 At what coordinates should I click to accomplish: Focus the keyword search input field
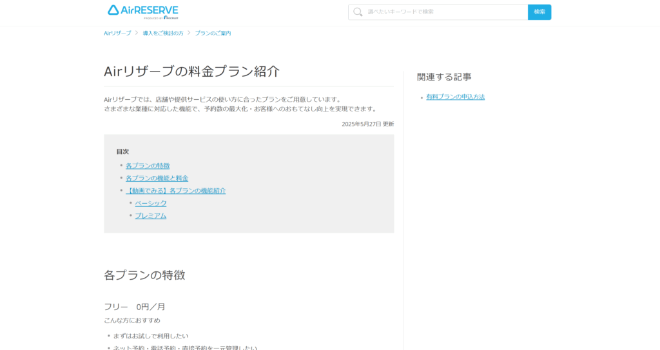438,12
